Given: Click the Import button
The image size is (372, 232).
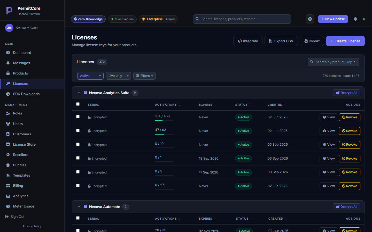Looking at the screenshot, I should [x=312, y=41].
